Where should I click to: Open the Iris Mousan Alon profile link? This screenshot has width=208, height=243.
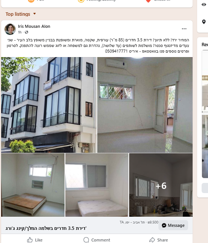pyautogui.click(x=34, y=26)
